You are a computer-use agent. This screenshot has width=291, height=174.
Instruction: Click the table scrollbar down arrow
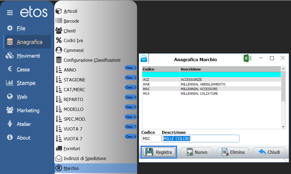(283, 127)
